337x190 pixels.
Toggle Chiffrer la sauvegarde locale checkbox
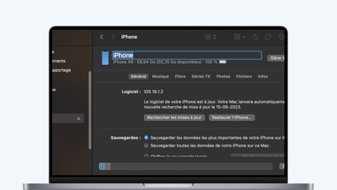coord(146,155)
